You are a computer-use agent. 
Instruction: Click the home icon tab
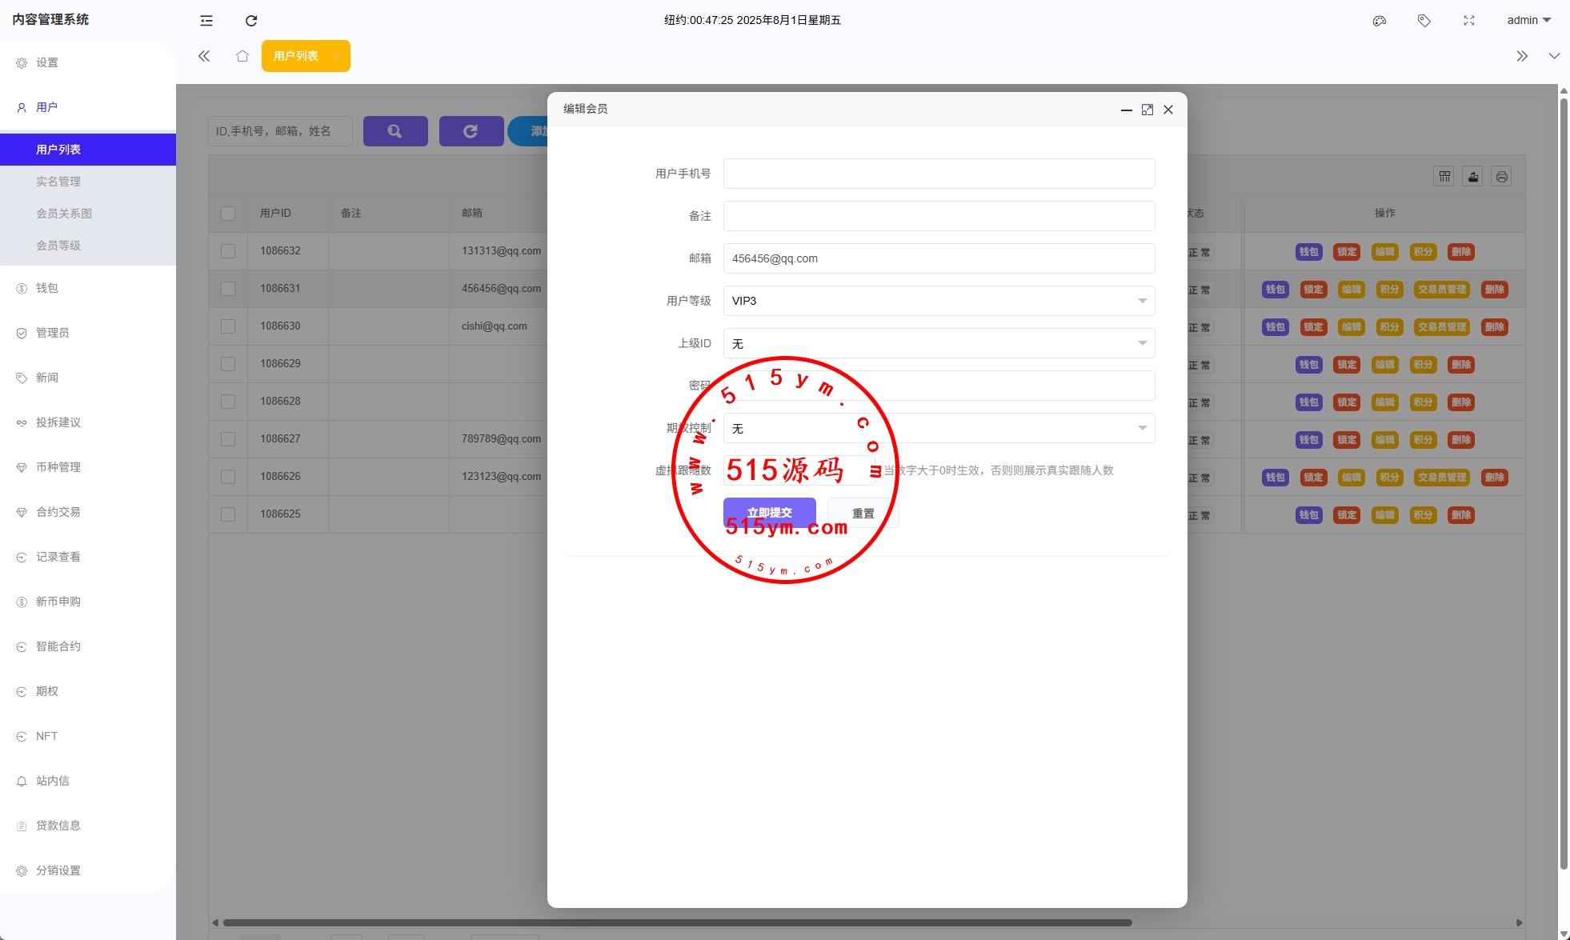coord(242,56)
